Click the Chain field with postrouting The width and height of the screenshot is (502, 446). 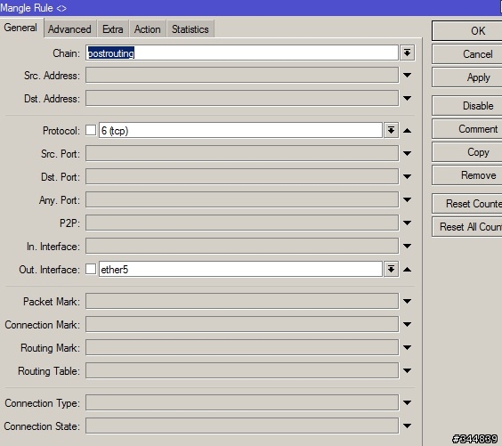(x=242, y=53)
